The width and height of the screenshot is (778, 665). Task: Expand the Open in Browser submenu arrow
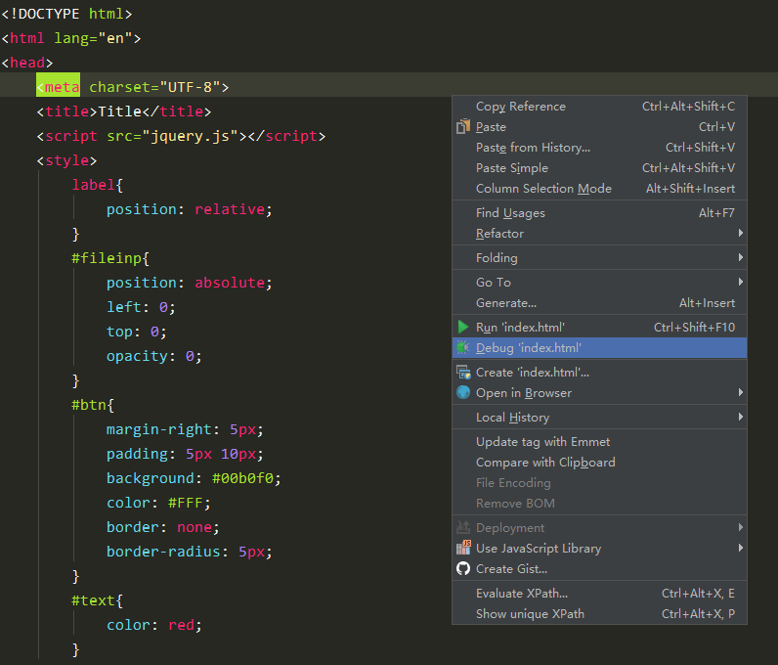pyautogui.click(x=740, y=392)
